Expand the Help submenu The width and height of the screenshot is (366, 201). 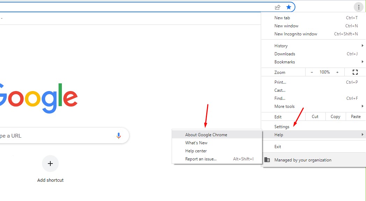coord(314,134)
